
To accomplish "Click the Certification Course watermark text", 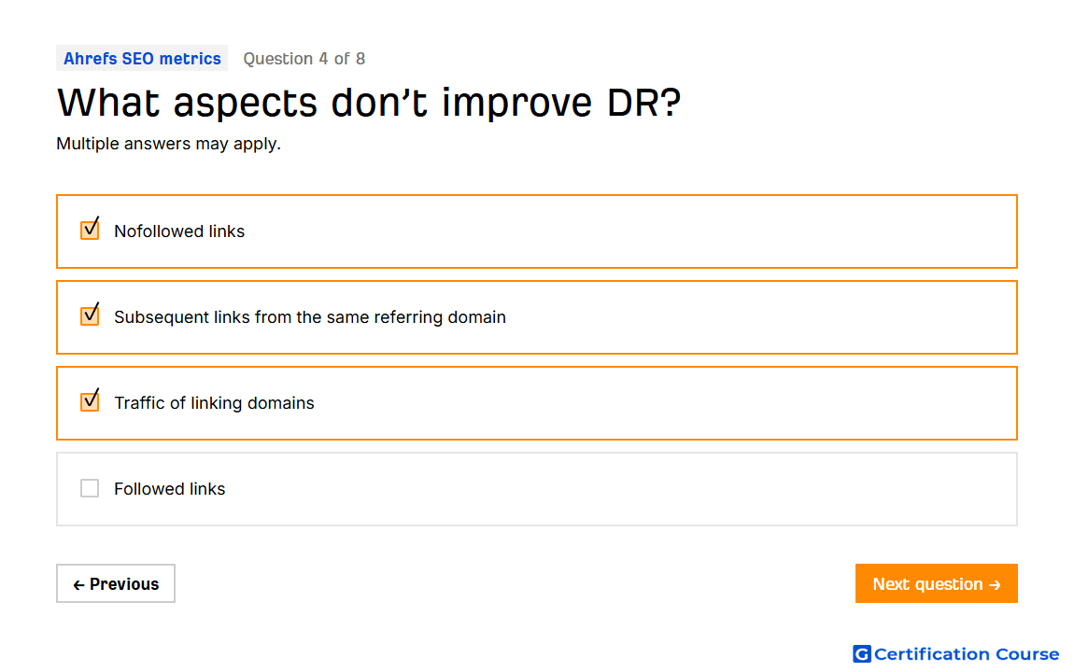I will point(967,654).
